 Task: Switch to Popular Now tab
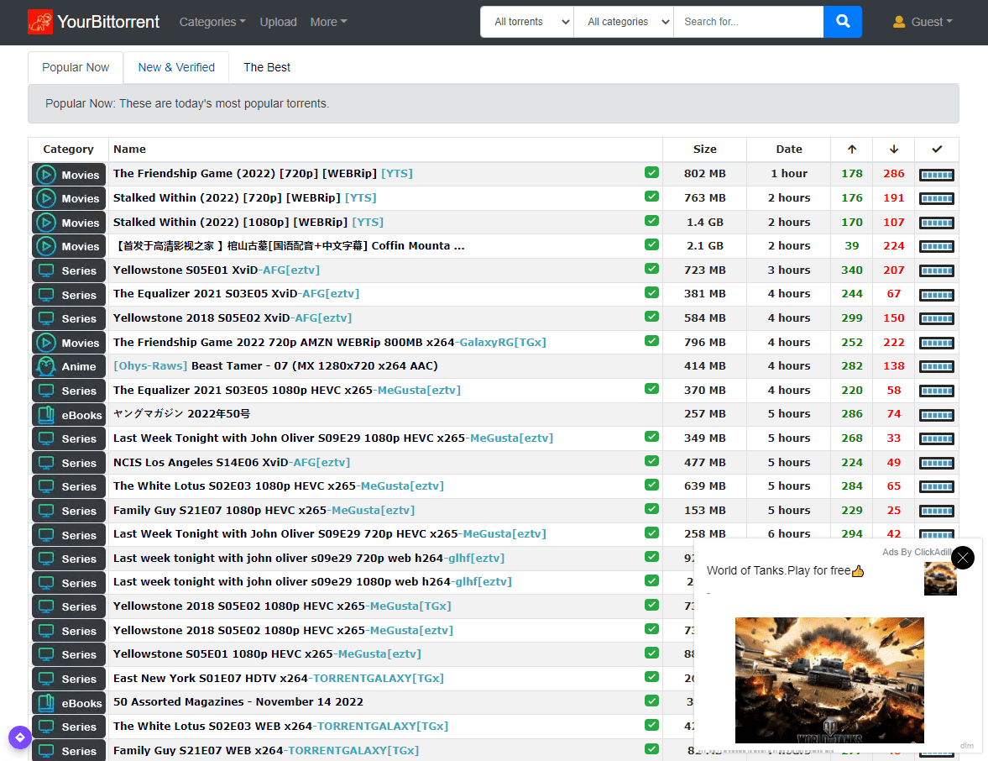(76, 67)
